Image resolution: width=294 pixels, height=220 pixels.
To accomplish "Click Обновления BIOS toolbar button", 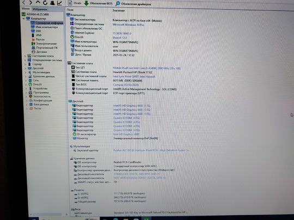I will [x=98, y=3].
